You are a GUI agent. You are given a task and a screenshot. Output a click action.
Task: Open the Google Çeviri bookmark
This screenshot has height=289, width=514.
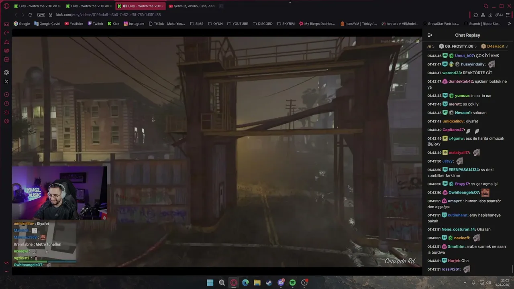[x=47, y=24]
